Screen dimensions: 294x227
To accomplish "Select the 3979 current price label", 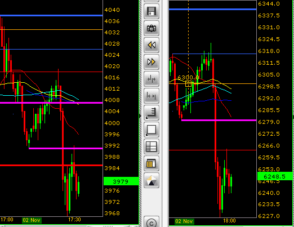I will [121, 181].
